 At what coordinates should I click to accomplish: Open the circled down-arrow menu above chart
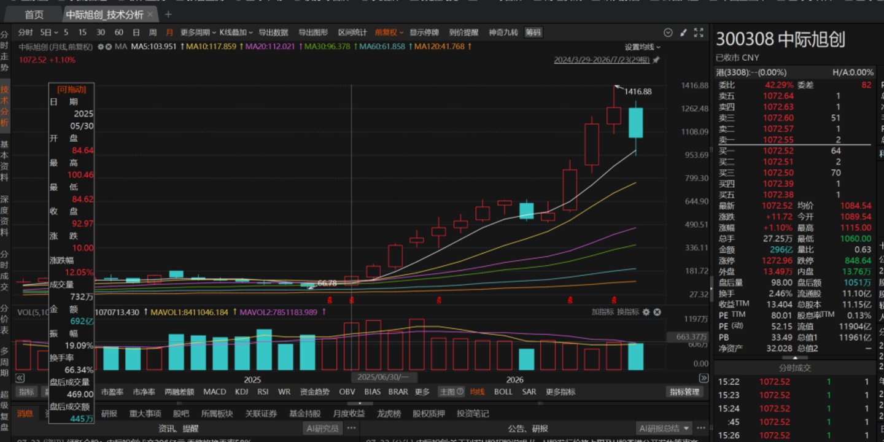pyautogui.click(x=669, y=33)
